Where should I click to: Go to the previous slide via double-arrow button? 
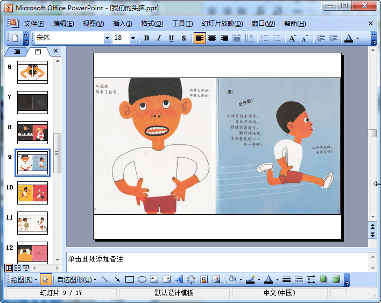tap(372, 227)
